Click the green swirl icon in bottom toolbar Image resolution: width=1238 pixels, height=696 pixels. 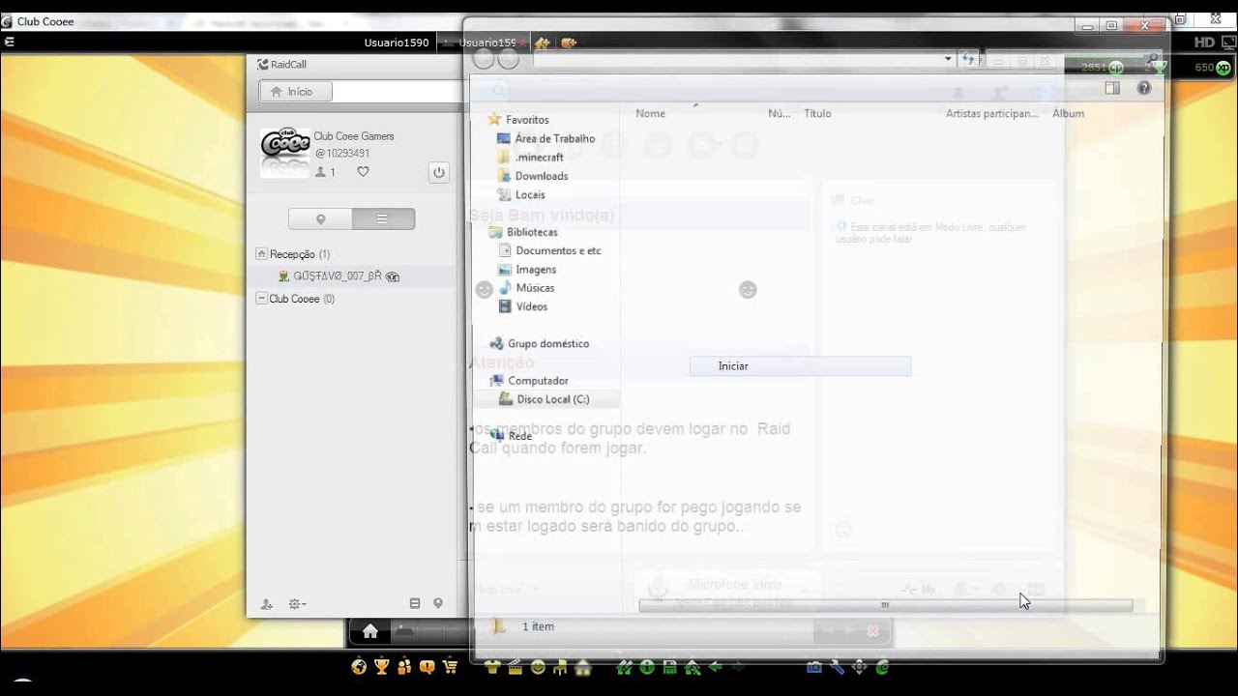pyautogui.click(x=882, y=666)
